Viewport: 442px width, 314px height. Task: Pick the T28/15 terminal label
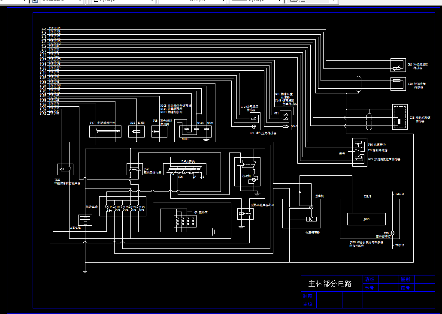pos(400,245)
